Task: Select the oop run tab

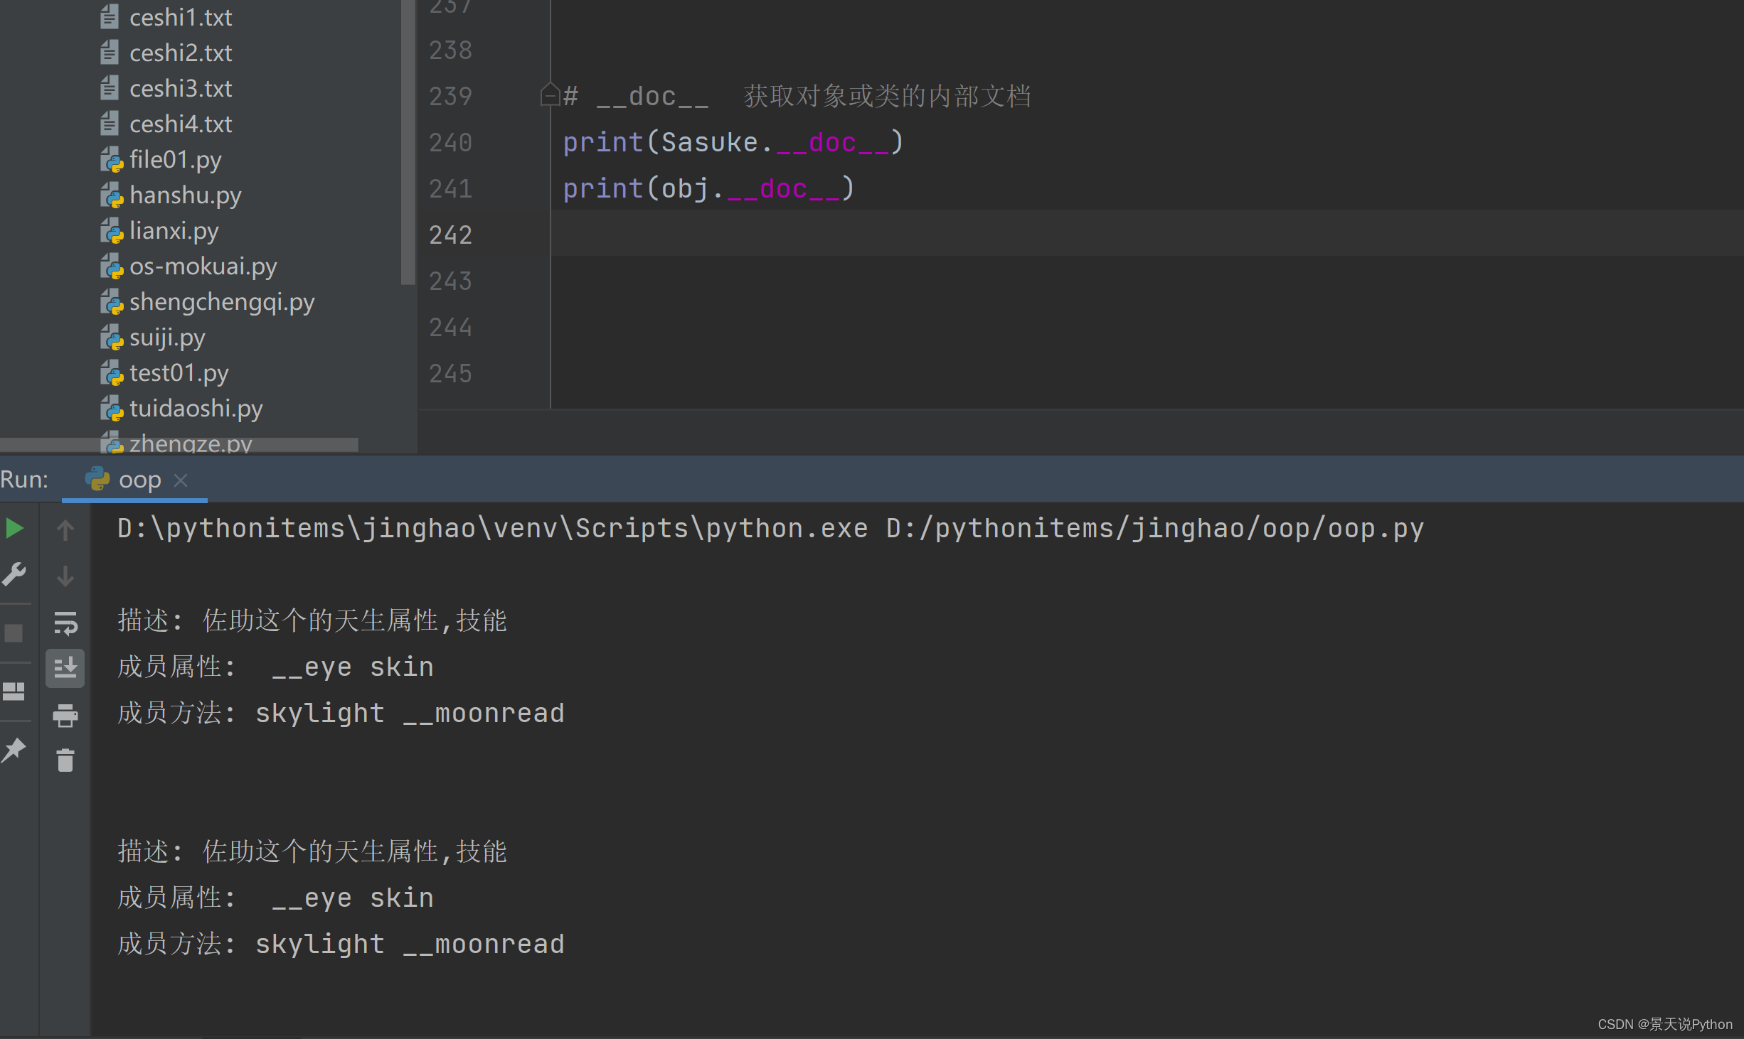Action: (x=135, y=480)
